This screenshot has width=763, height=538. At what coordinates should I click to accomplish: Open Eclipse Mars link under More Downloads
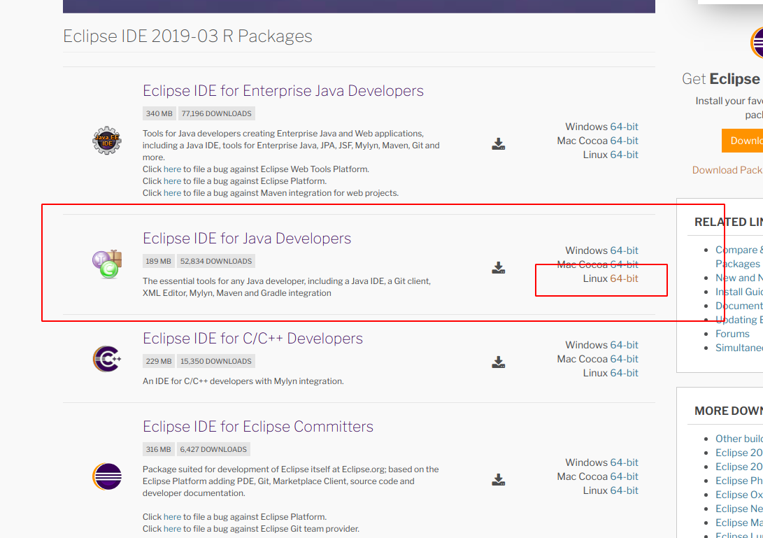click(x=739, y=523)
